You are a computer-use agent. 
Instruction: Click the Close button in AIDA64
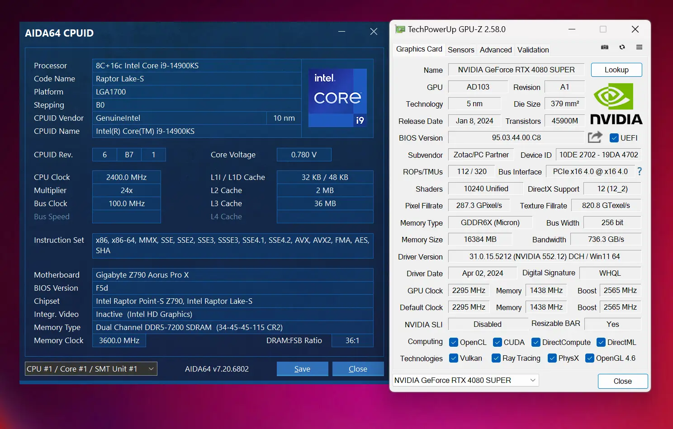pyautogui.click(x=358, y=369)
